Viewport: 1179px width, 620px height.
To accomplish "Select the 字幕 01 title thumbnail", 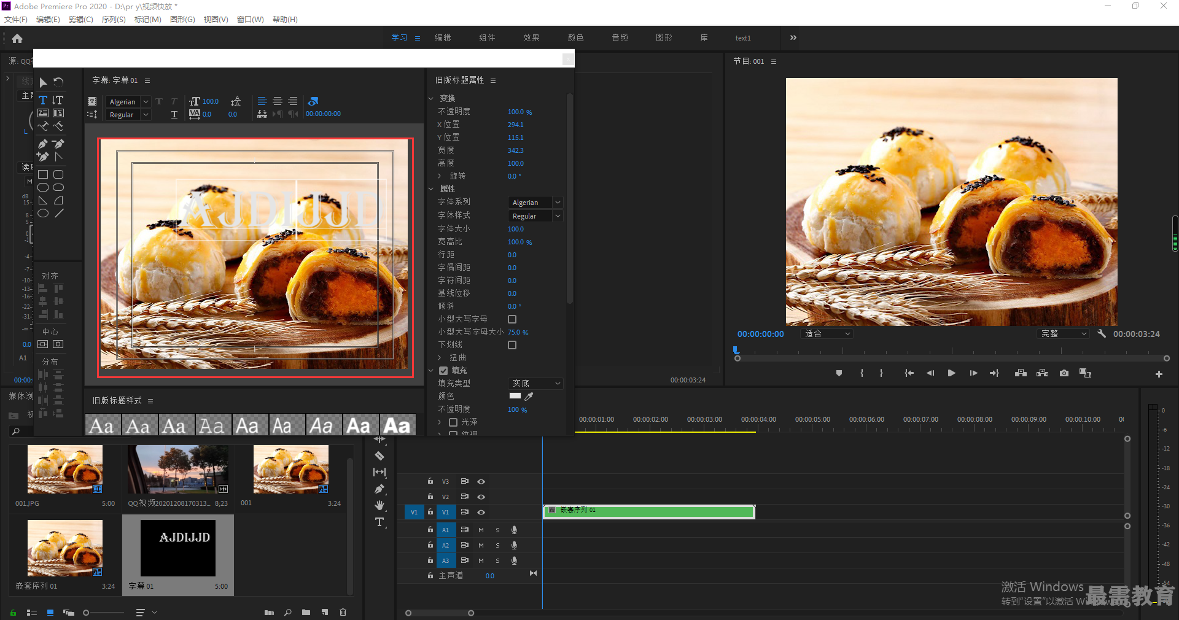I will point(178,548).
